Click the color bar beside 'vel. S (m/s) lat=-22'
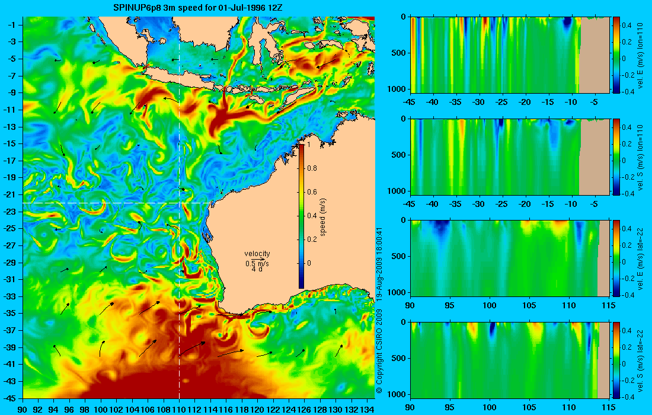The height and width of the screenshot is (415, 652). tap(616, 360)
